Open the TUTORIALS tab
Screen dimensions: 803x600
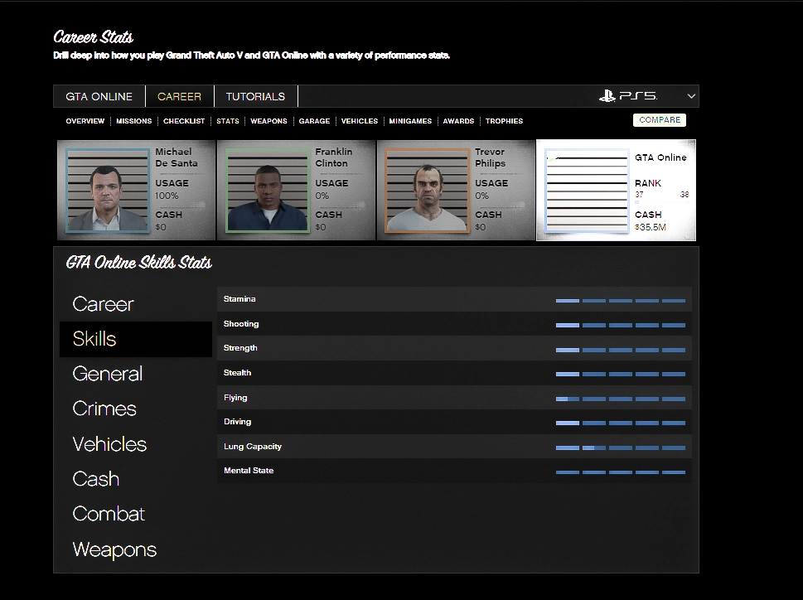point(255,96)
